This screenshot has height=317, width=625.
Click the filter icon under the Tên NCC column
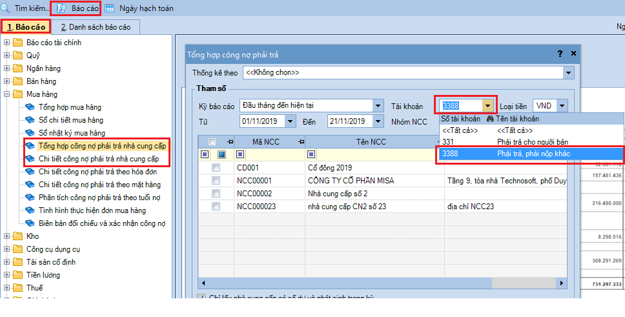click(311, 154)
